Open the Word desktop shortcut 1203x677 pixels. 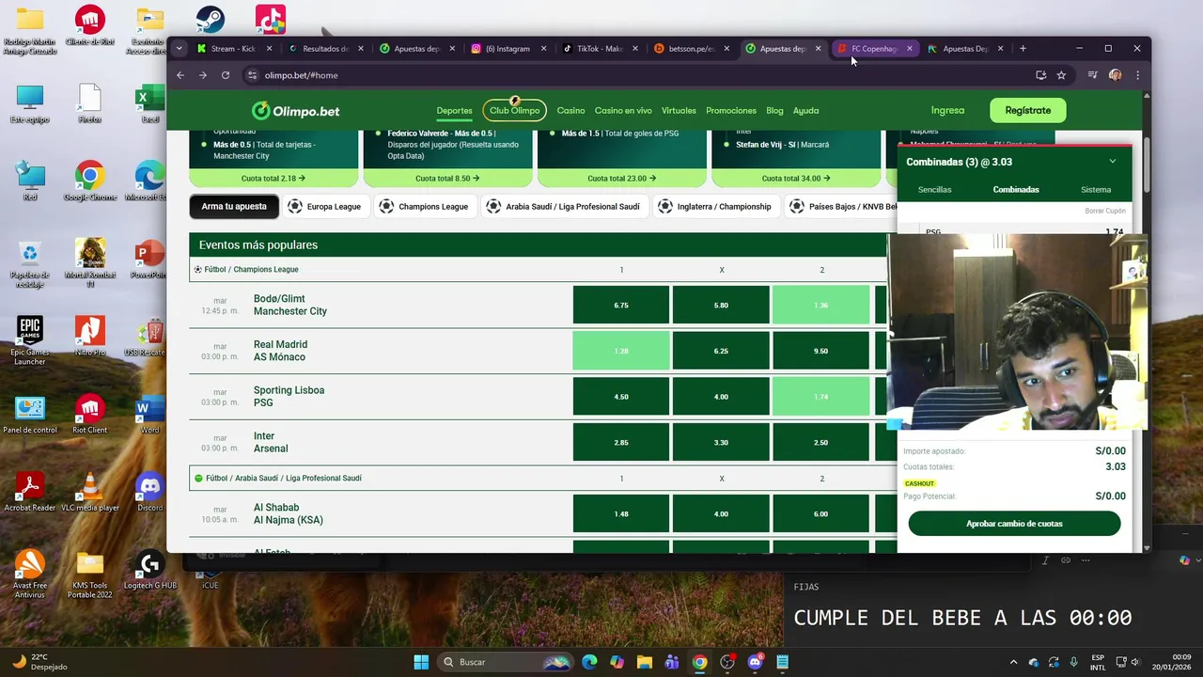149,416
